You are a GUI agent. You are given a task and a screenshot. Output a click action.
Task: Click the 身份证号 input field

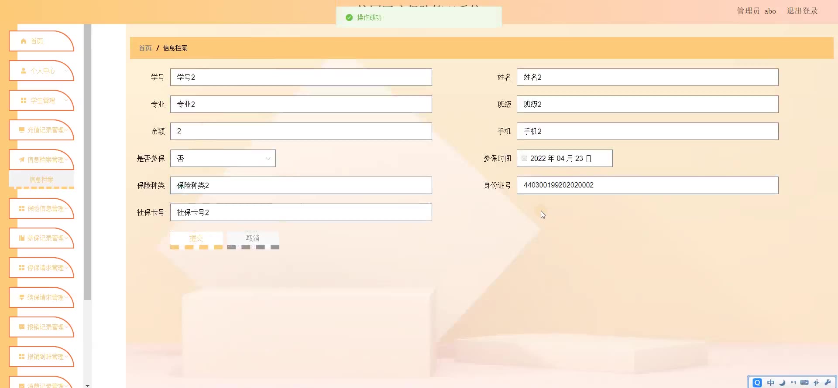tap(648, 185)
